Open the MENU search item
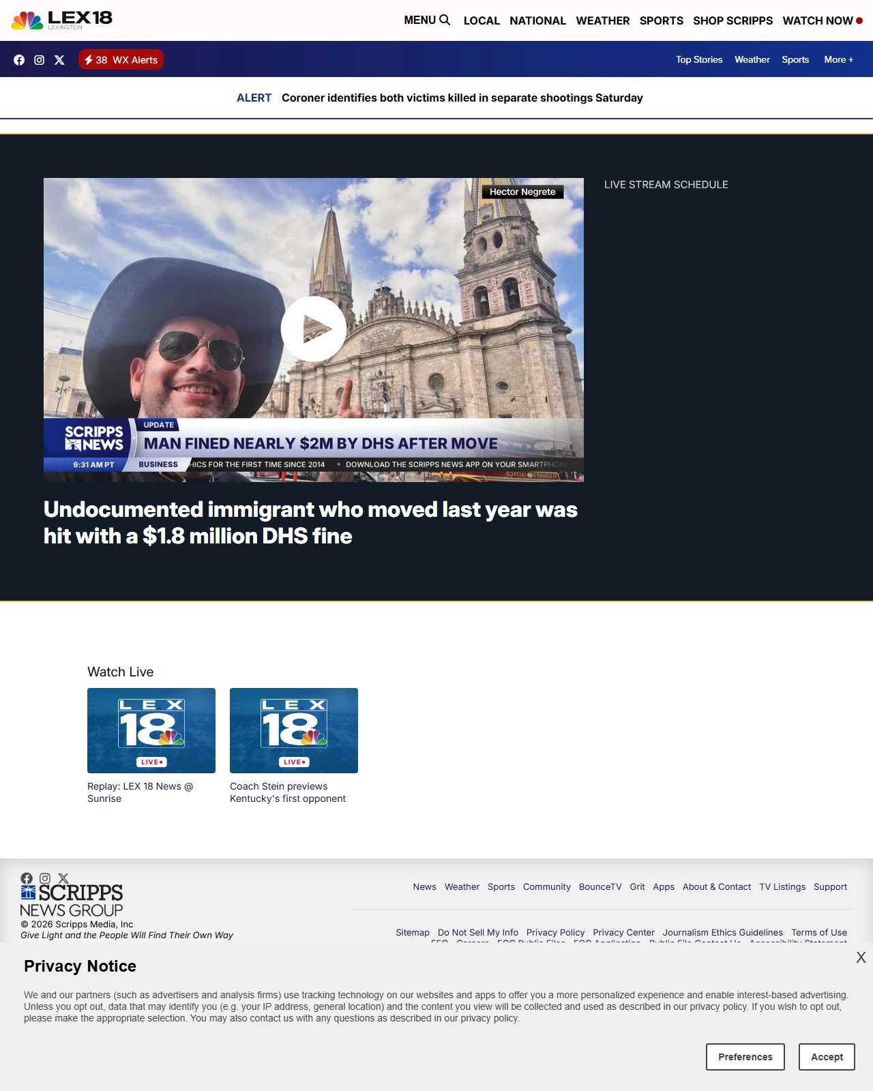 tap(427, 20)
